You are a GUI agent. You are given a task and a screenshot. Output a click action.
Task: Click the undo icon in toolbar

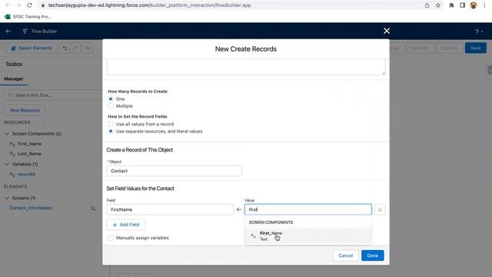click(x=65, y=48)
